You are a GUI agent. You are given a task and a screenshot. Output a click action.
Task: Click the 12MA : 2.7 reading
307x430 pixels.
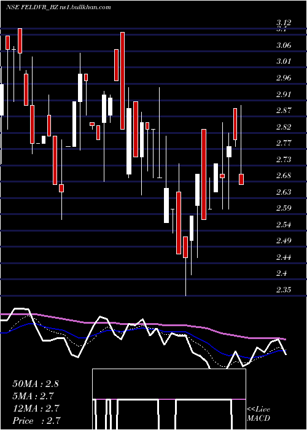click(36, 408)
